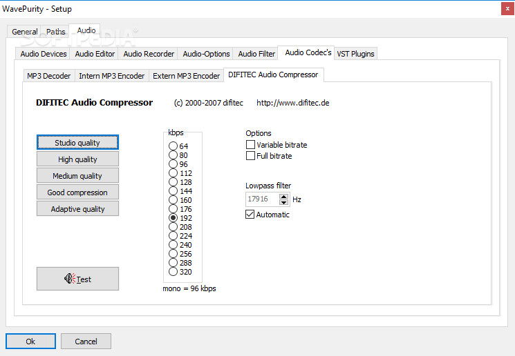Screen dimensions: 515x356
Task: Increase the lowpass filter value with up arrow
Action: coord(284,197)
